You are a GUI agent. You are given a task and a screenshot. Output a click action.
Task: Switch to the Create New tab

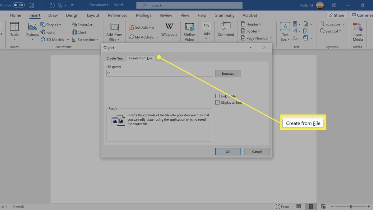coord(115,58)
